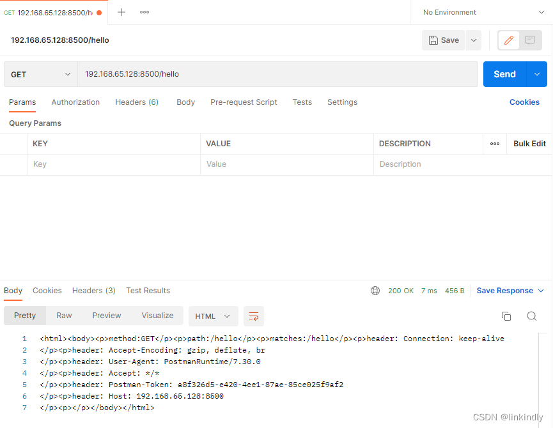Open the GET method dropdown
Screen dimensions: 553x428
[40, 73]
